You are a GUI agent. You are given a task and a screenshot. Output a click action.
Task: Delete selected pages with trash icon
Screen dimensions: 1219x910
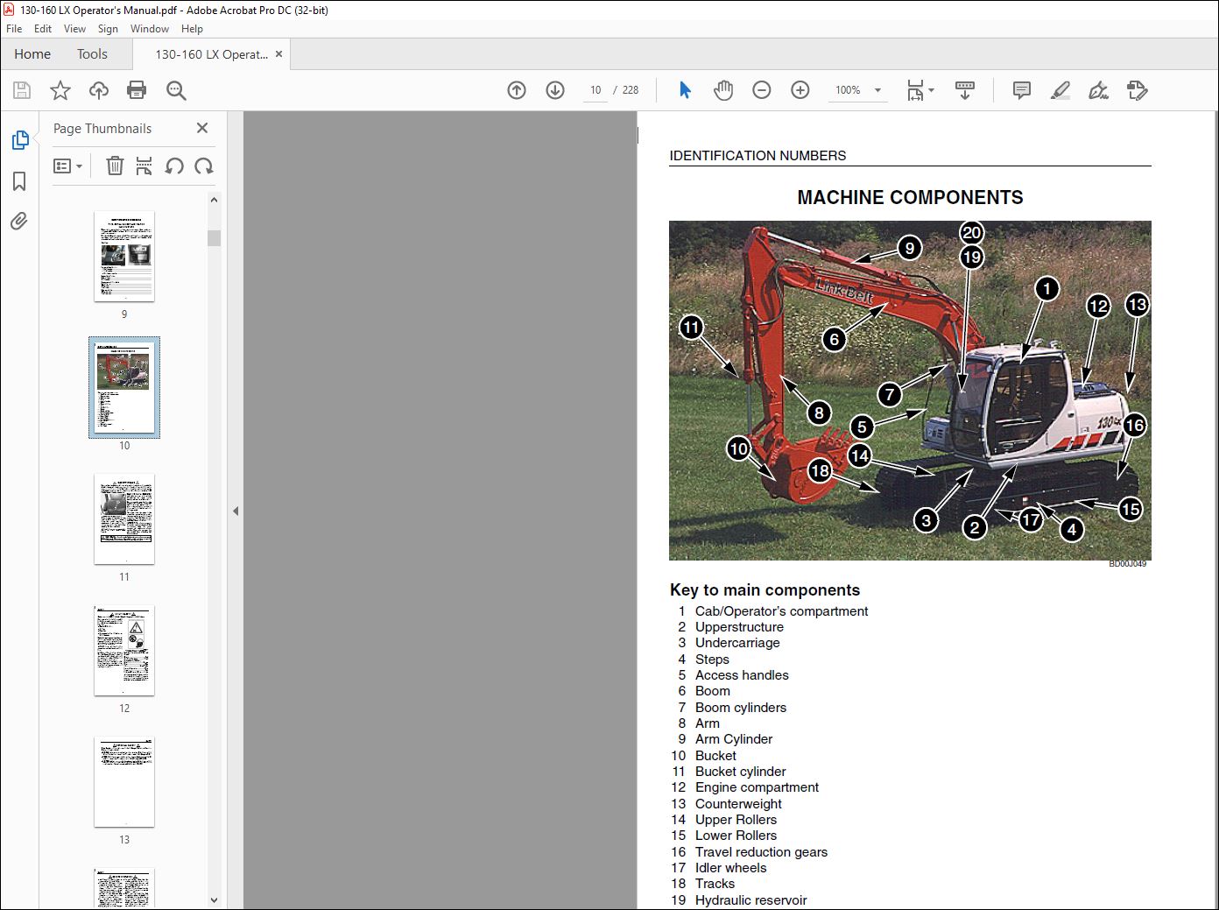click(x=115, y=166)
